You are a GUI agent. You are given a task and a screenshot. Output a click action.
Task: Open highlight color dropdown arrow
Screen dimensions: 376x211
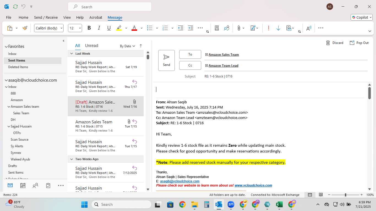pyautogui.click(x=126, y=28)
